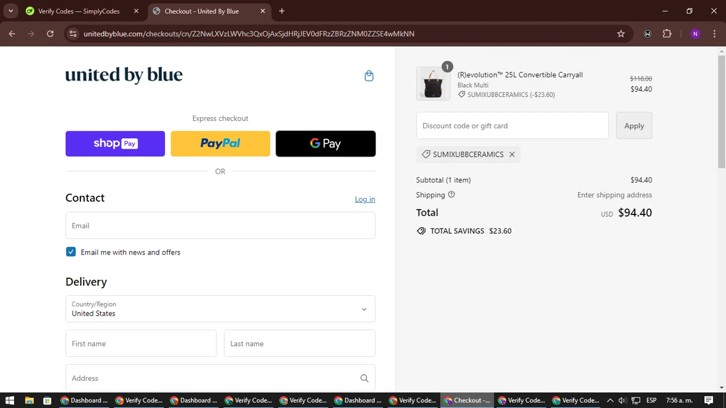
Task: Open the browser extensions puzzle icon
Action: [x=667, y=34]
